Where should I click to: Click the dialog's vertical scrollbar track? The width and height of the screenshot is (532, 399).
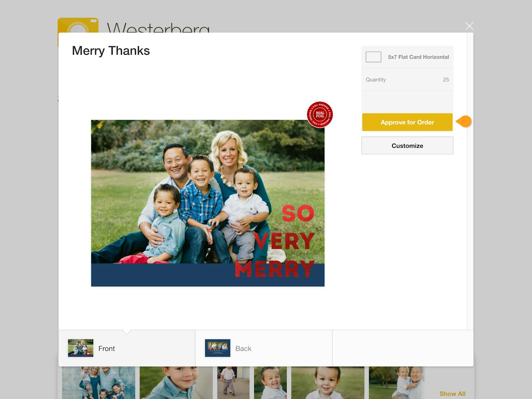(470, 181)
